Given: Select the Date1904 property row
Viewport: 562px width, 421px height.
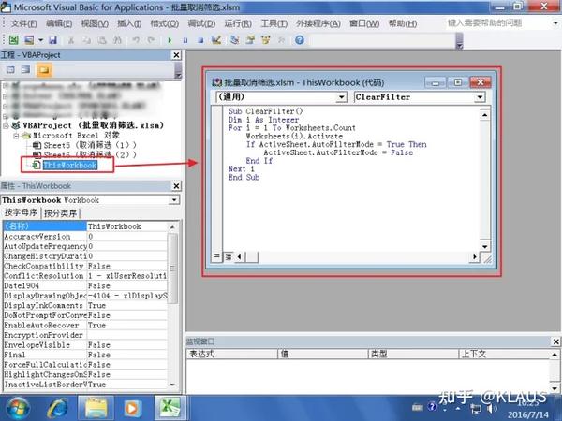Looking at the screenshot, I should tap(85, 285).
